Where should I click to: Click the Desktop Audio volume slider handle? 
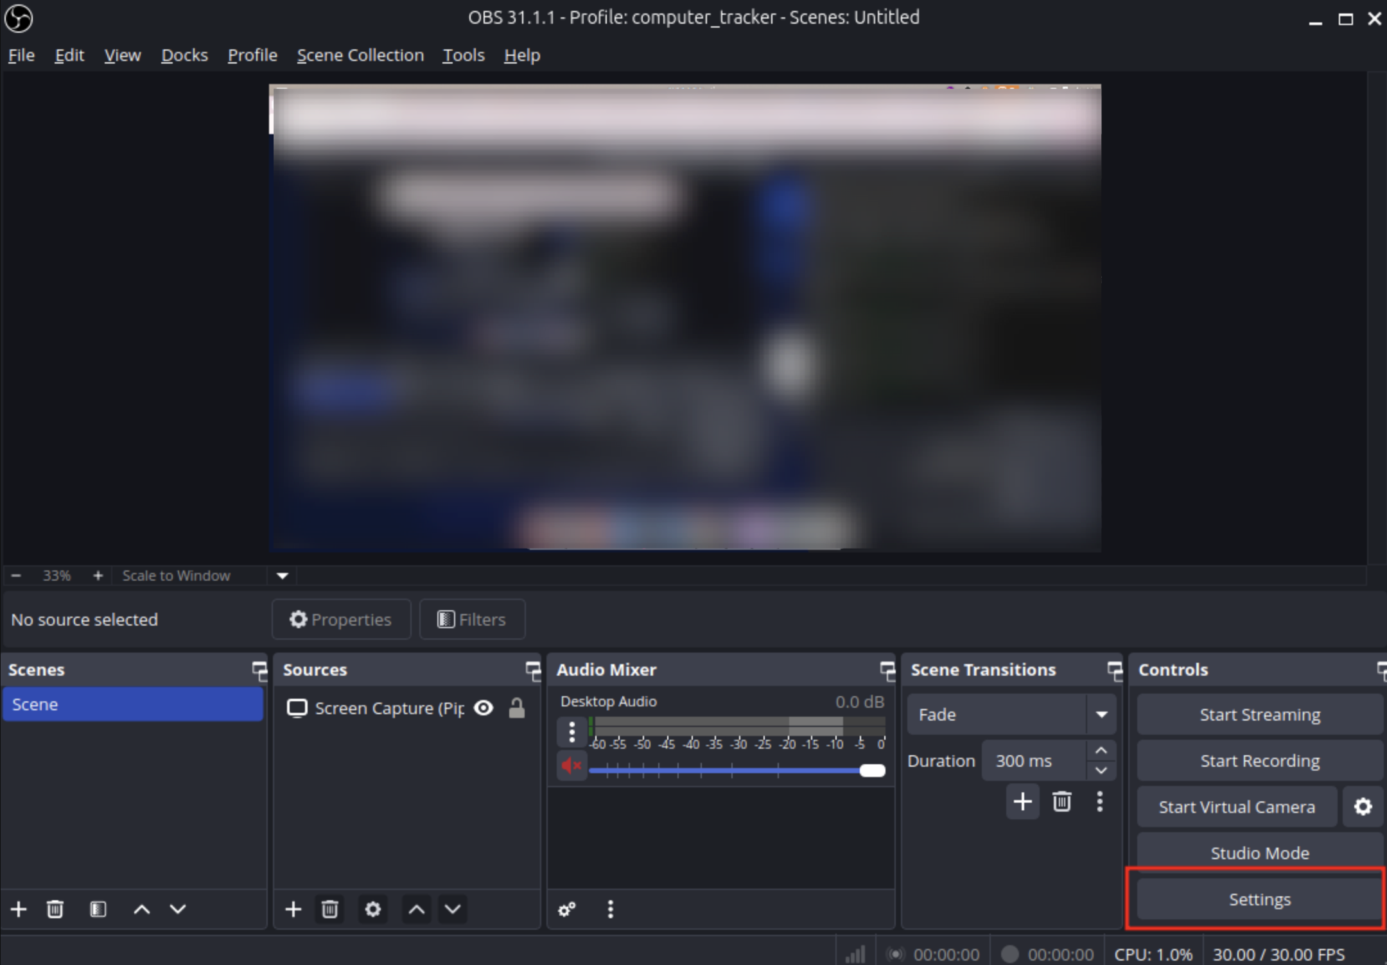click(872, 771)
